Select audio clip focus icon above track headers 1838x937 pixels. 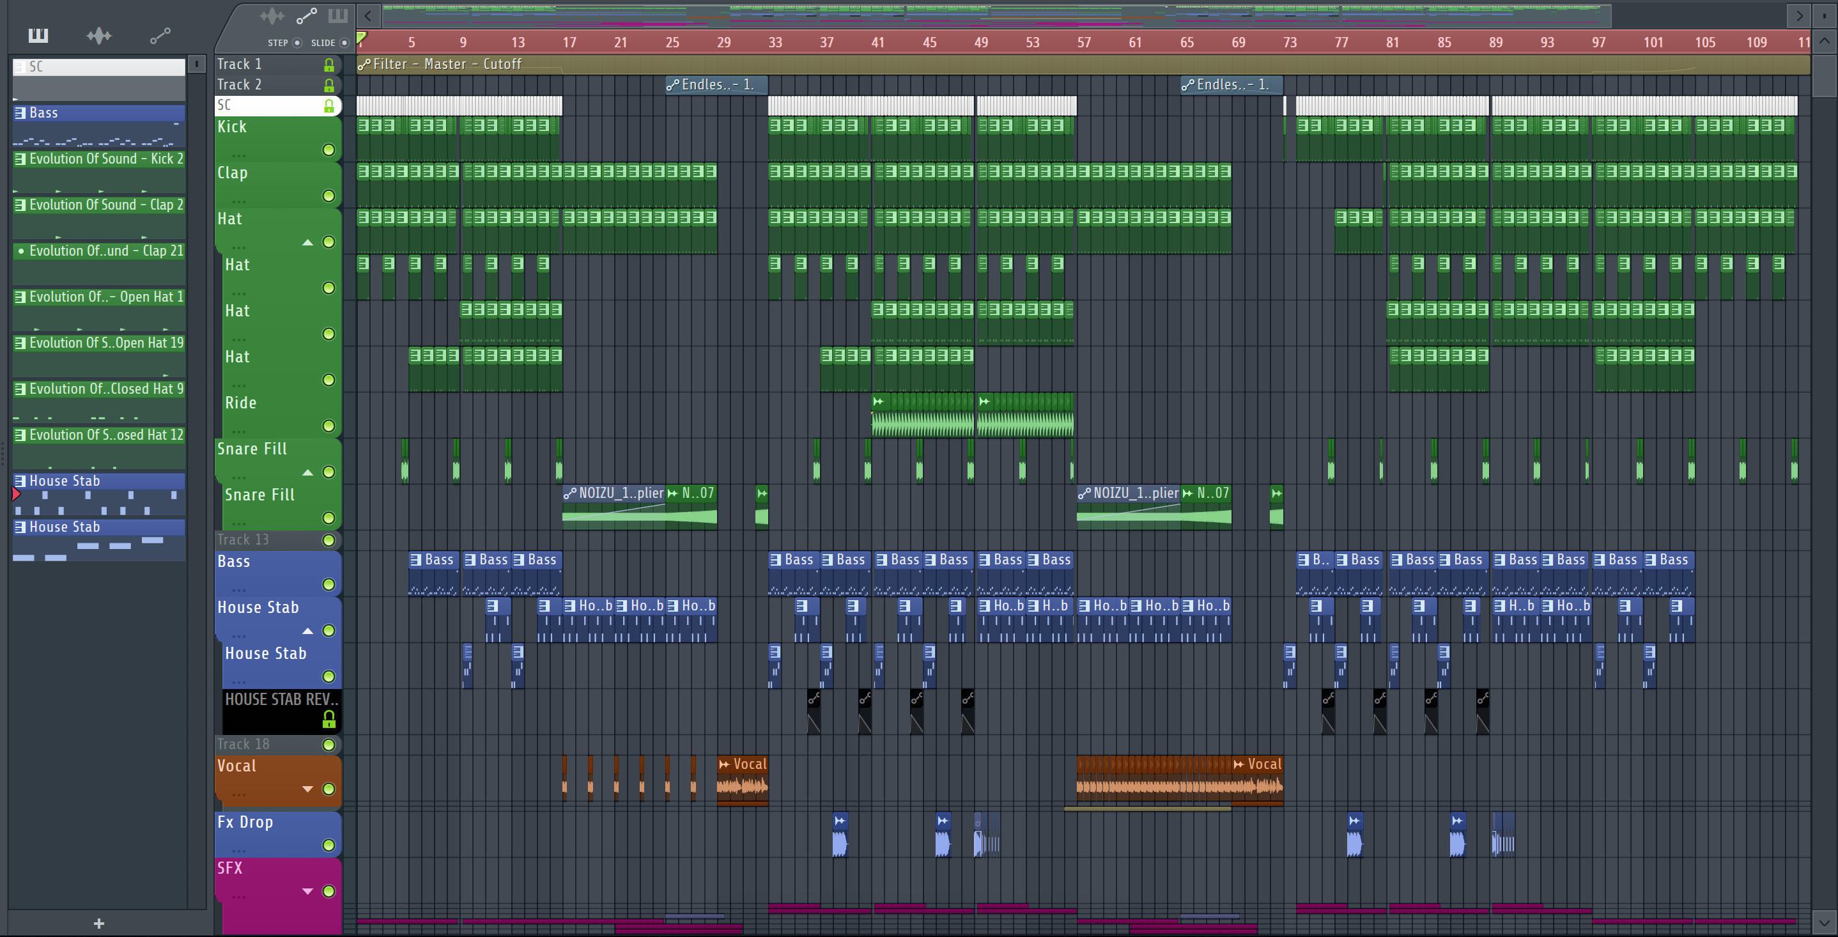point(272,16)
